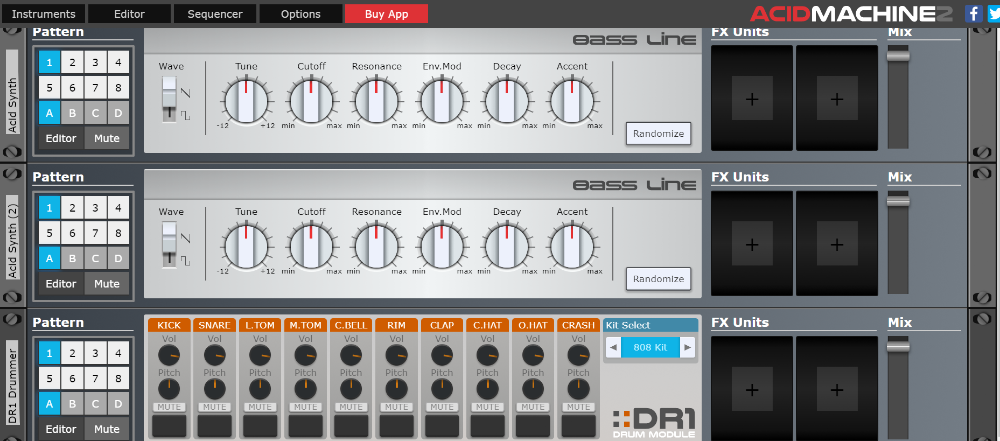
Task: Select pattern bank C on Acid Synth (2)
Action: click(x=95, y=258)
